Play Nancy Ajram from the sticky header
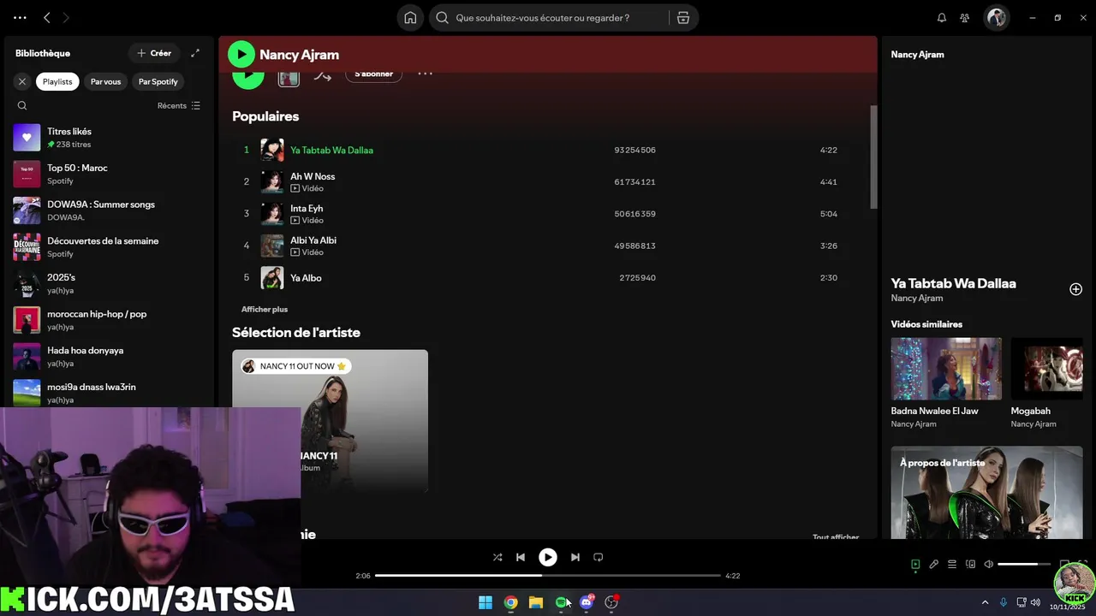The height and width of the screenshot is (616, 1096). point(241,55)
